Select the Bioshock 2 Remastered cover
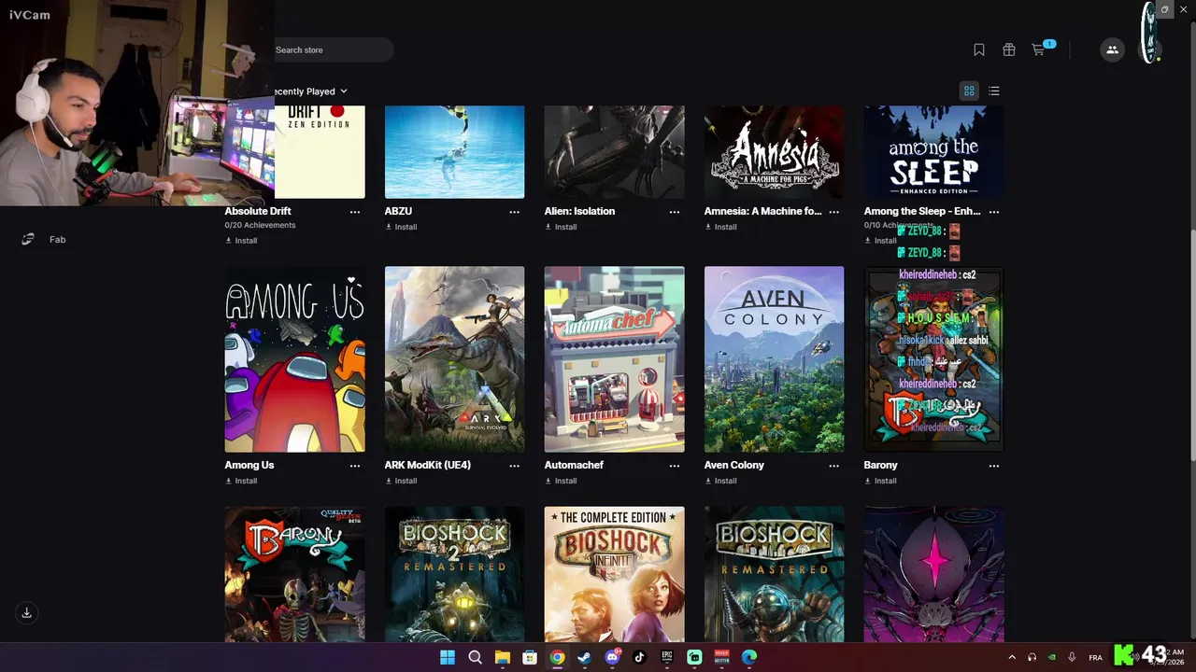The width and height of the screenshot is (1196, 672). pyautogui.click(x=454, y=574)
